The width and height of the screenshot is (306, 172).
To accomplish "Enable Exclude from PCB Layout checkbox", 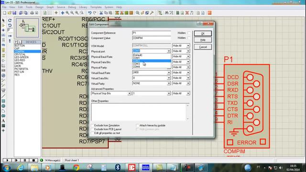I will pyautogui.click(x=92, y=129).
